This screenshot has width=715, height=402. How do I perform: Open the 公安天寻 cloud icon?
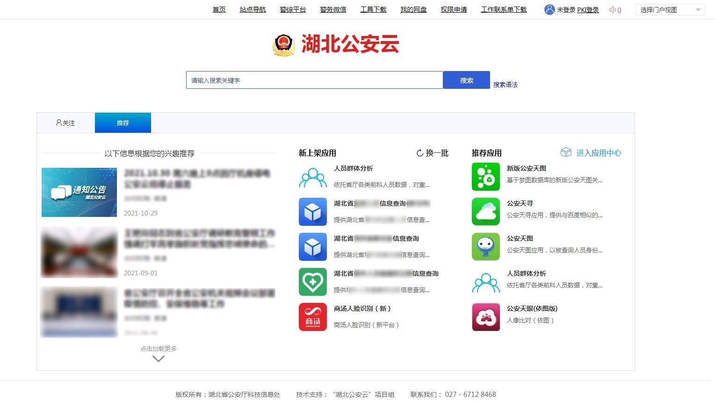click(x=485, y=212)
